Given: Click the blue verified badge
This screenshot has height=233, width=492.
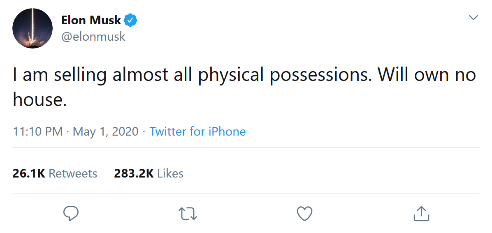Looking at the screenshot, I should point(130,20).
